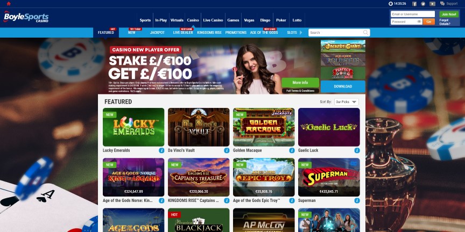Screen dimensions: 465x232
Task: Click the red home icon
Action: pyautogui.click(x=9, y=4)
